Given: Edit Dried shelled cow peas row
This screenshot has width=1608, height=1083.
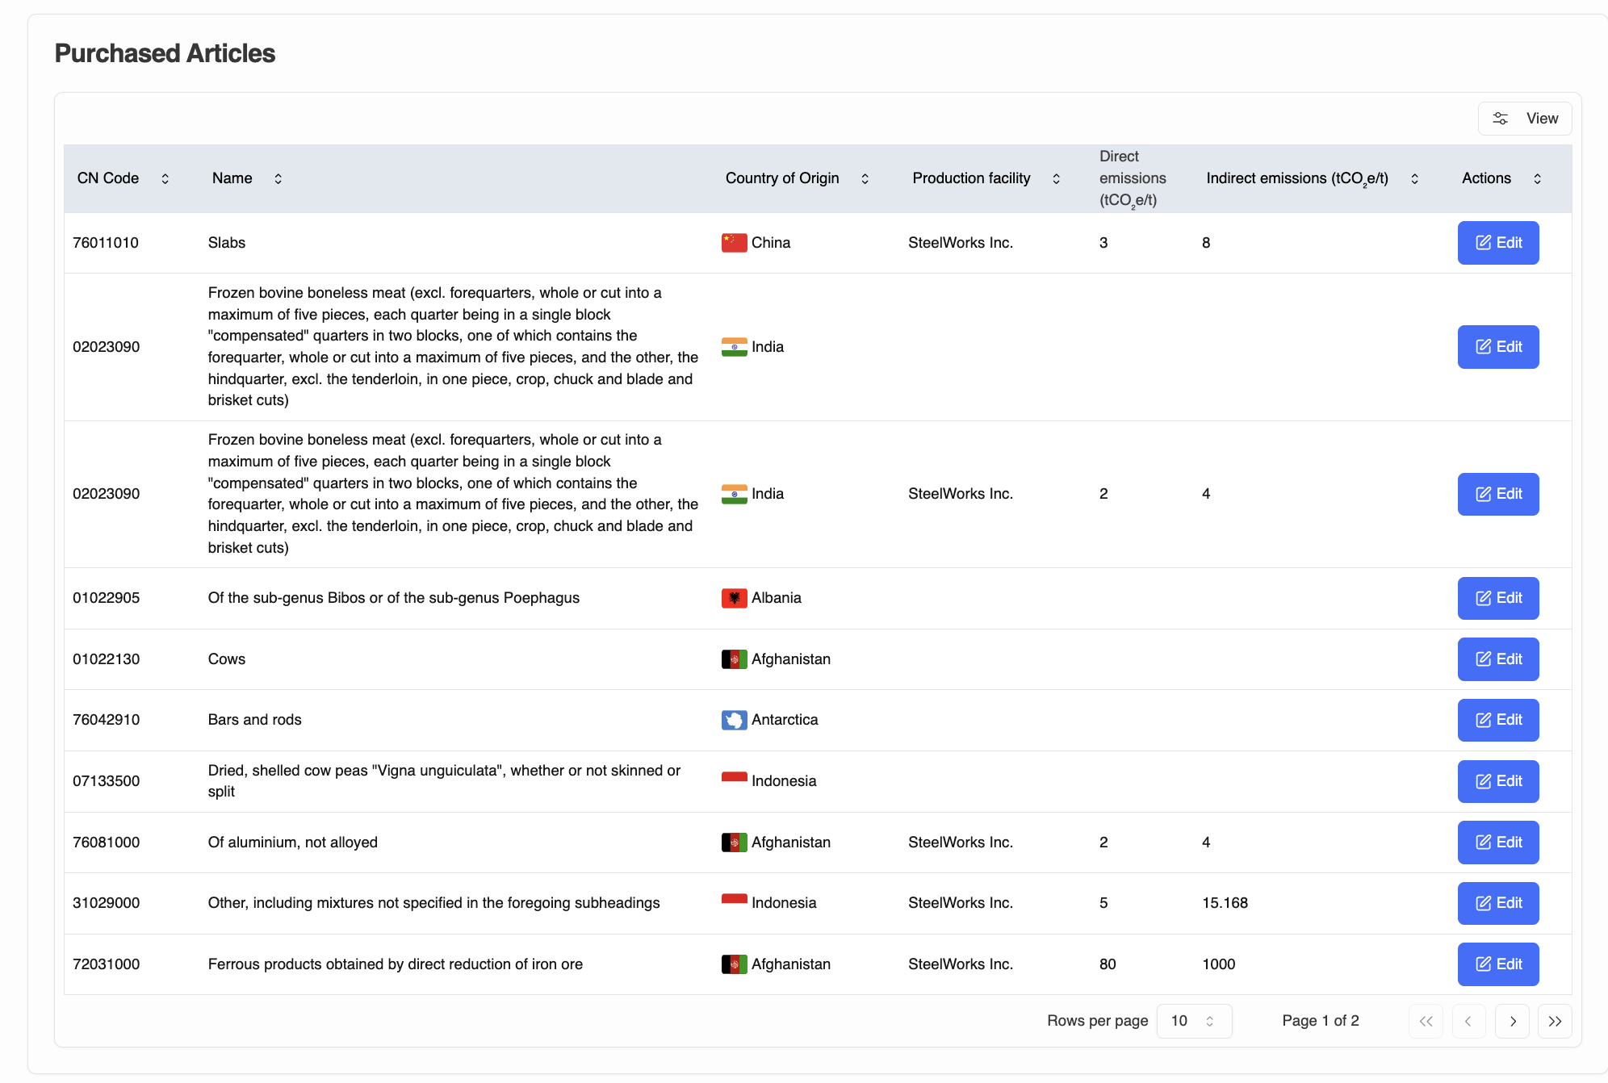Looking at the screenshot, I should point(1498,781).
